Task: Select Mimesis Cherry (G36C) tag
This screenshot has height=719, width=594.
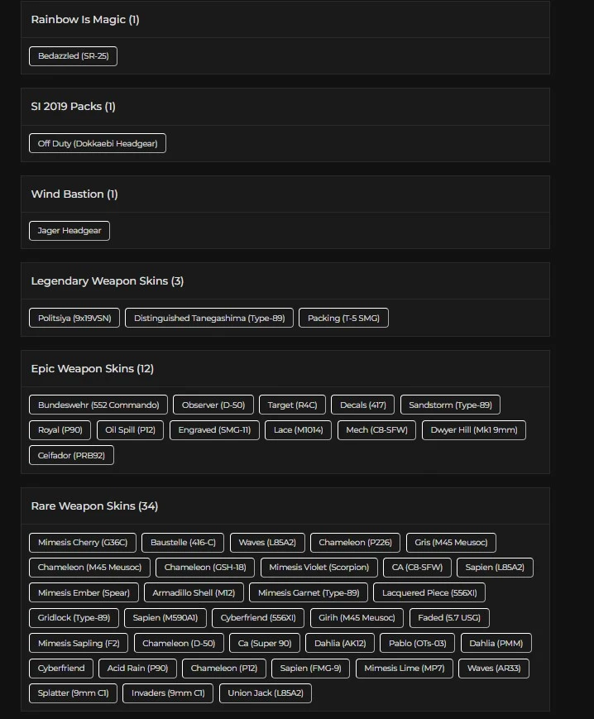Action: tap(83, 543)
